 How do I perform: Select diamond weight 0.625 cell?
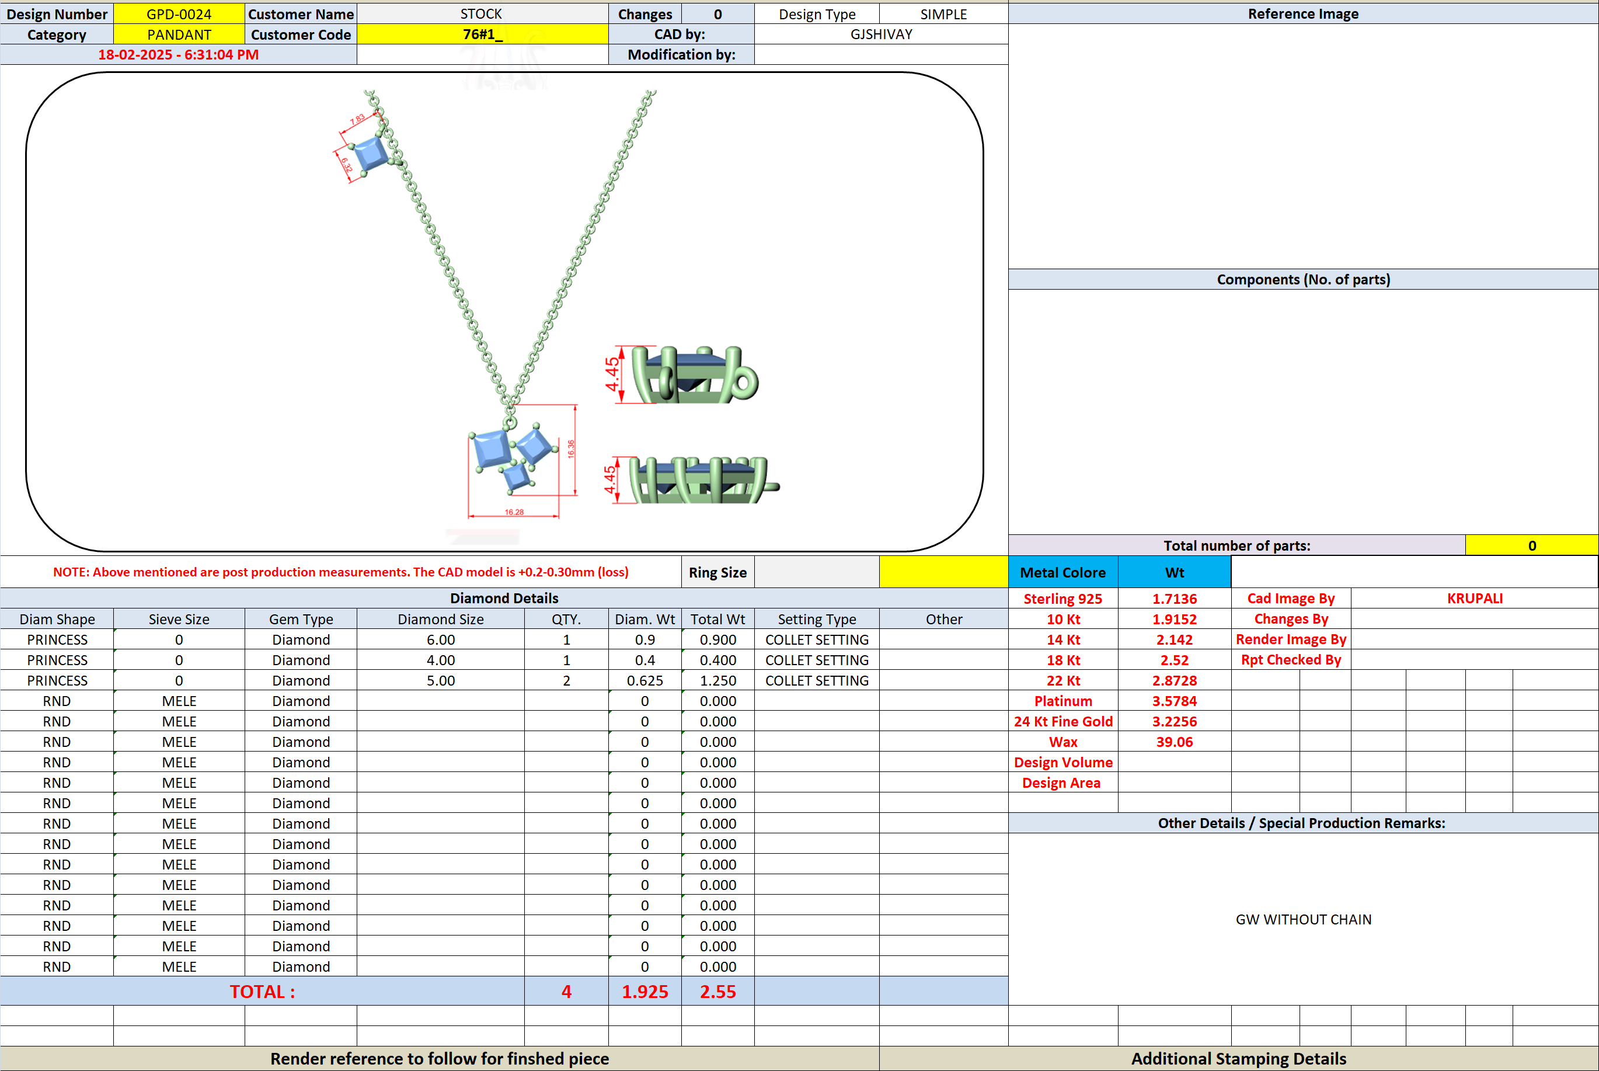tap(645, 680)
